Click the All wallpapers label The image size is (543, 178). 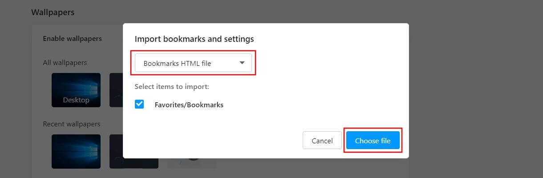coord(65,63)
